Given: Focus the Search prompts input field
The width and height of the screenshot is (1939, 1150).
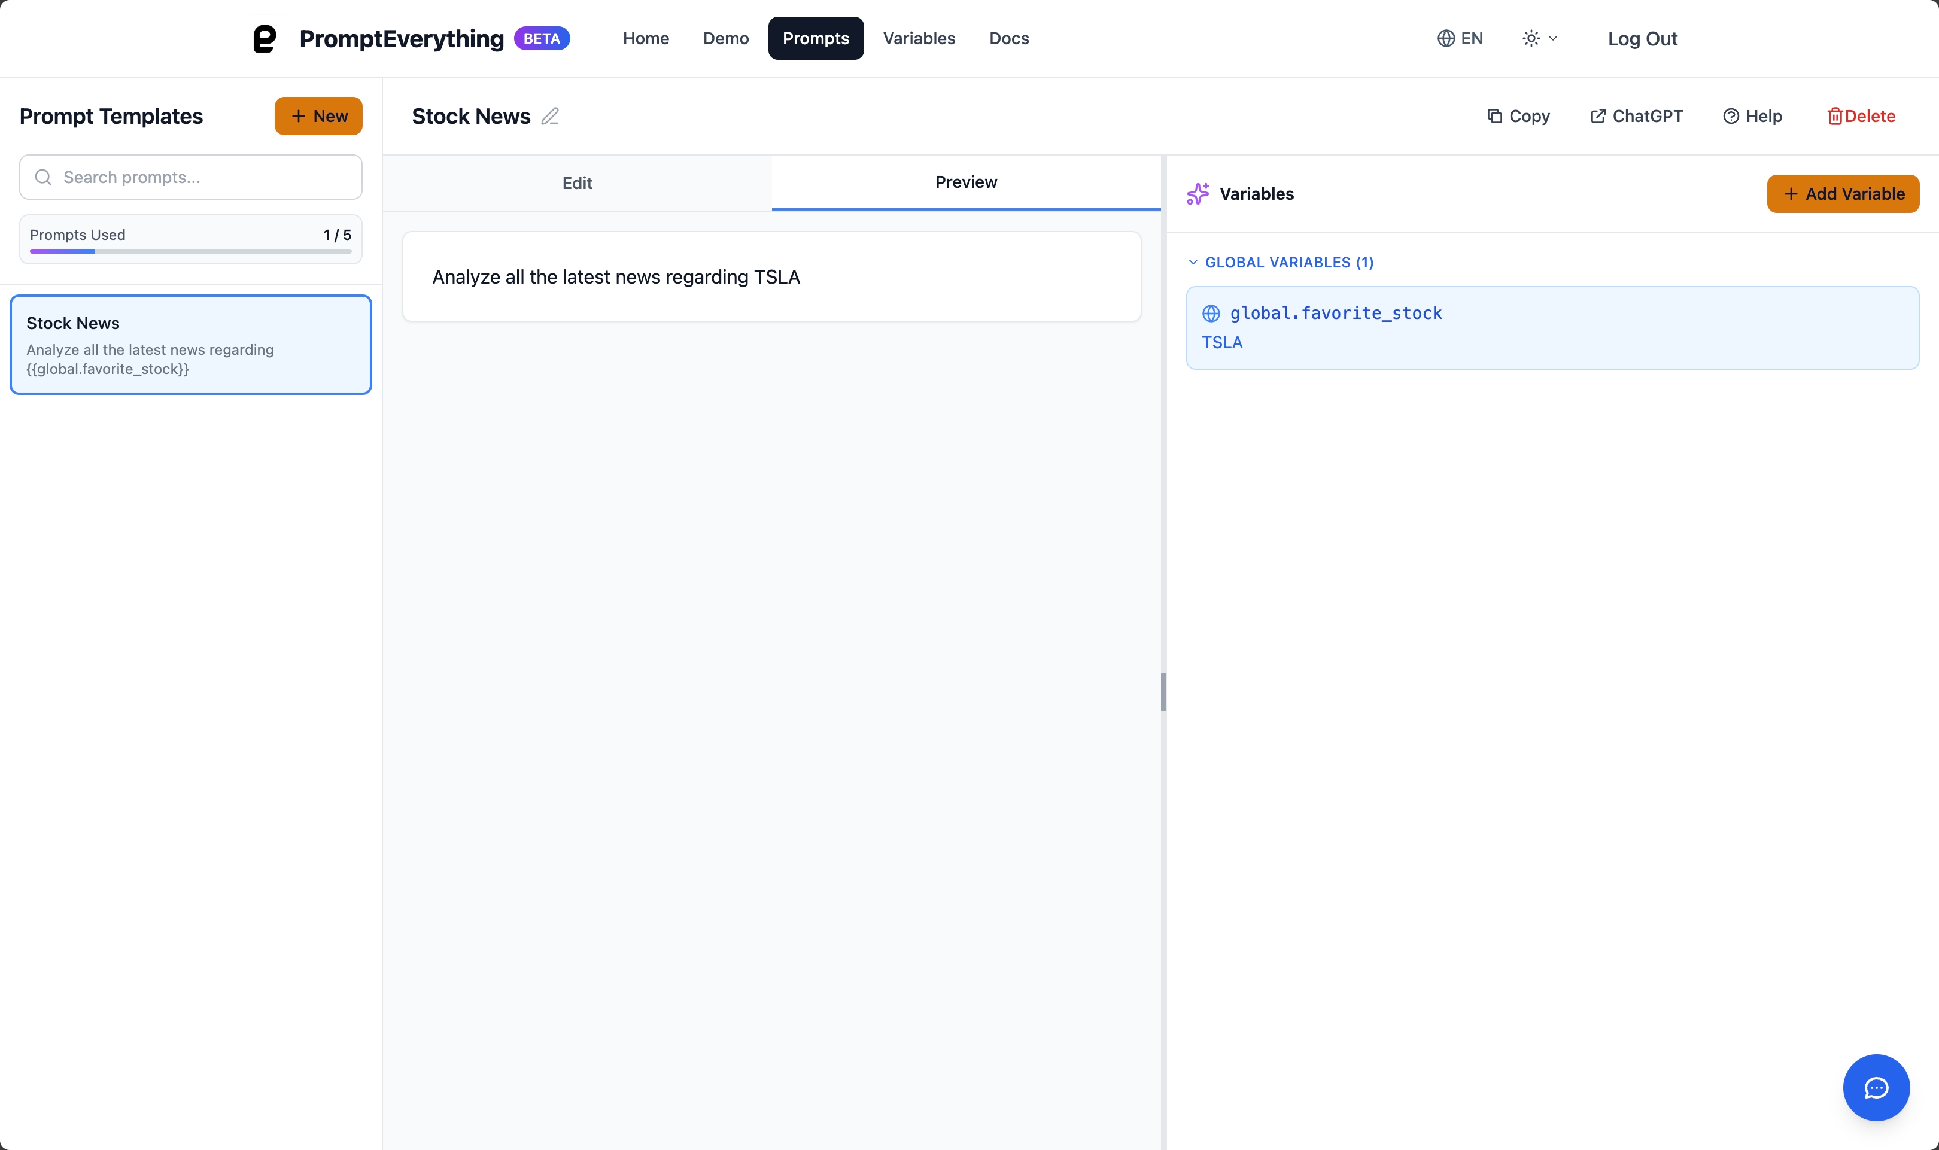Looking at the screenshot, I should 191,178.
